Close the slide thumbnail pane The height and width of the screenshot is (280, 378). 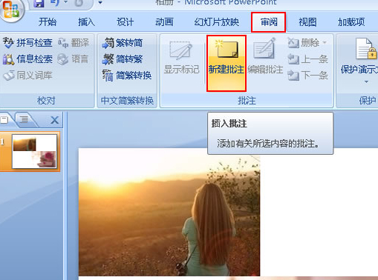tap(54, 120)
